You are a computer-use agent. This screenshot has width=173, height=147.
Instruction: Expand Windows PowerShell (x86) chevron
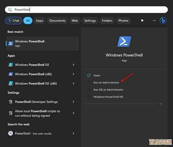73,74
